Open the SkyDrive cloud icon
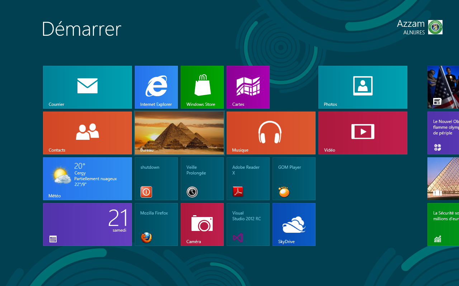This screenshot has height=286, width=459. [x=294, y=225]
